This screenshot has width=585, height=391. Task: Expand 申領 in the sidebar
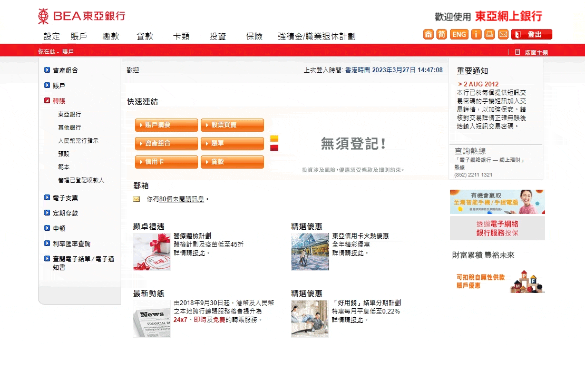(55, 228)
